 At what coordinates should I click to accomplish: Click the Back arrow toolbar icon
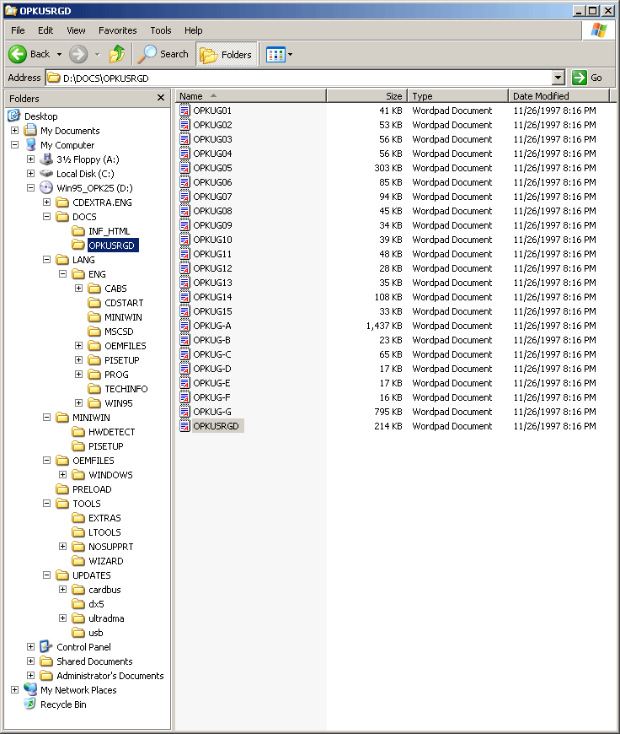(19, 54)
